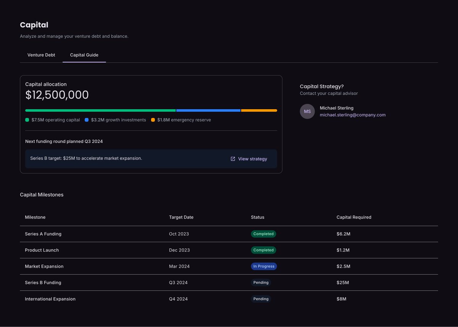Select the International Expansion milestone
The image size is (458, 327).
[50, 299]
